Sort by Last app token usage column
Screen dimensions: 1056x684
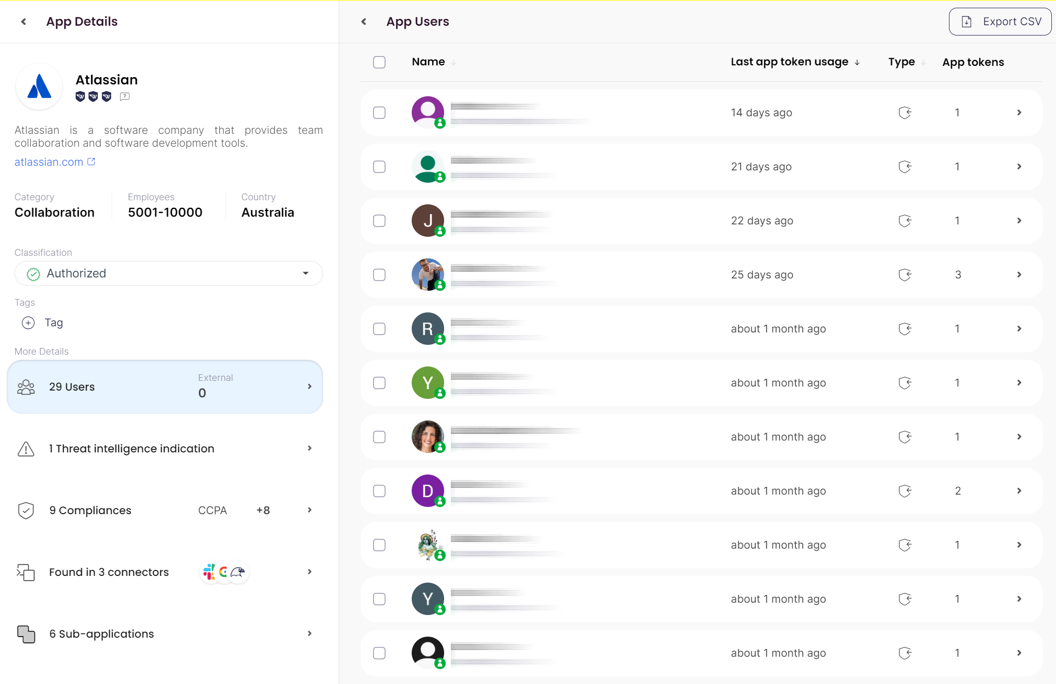(x=795, y=62)
